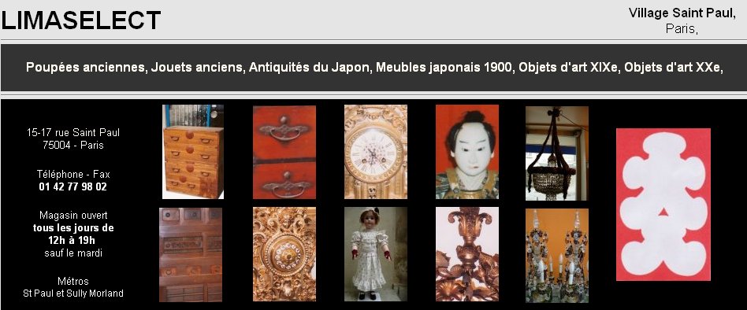This screenshot has height=310, width=747.
Task: View the gilt antique clock face photo
Action: pyautogui.click(x=376, y=152)
